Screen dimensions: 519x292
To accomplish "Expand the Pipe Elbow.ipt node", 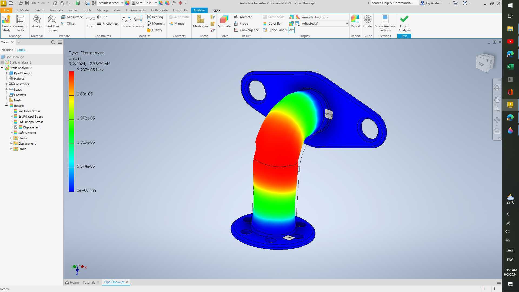I will 6,73.
